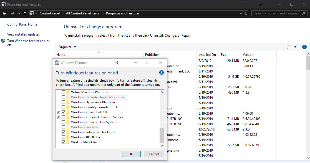The image size is (310, 163).
Task: Expand breadcrumb chevron after All Control Panel Items
Action: click(103, 13)
